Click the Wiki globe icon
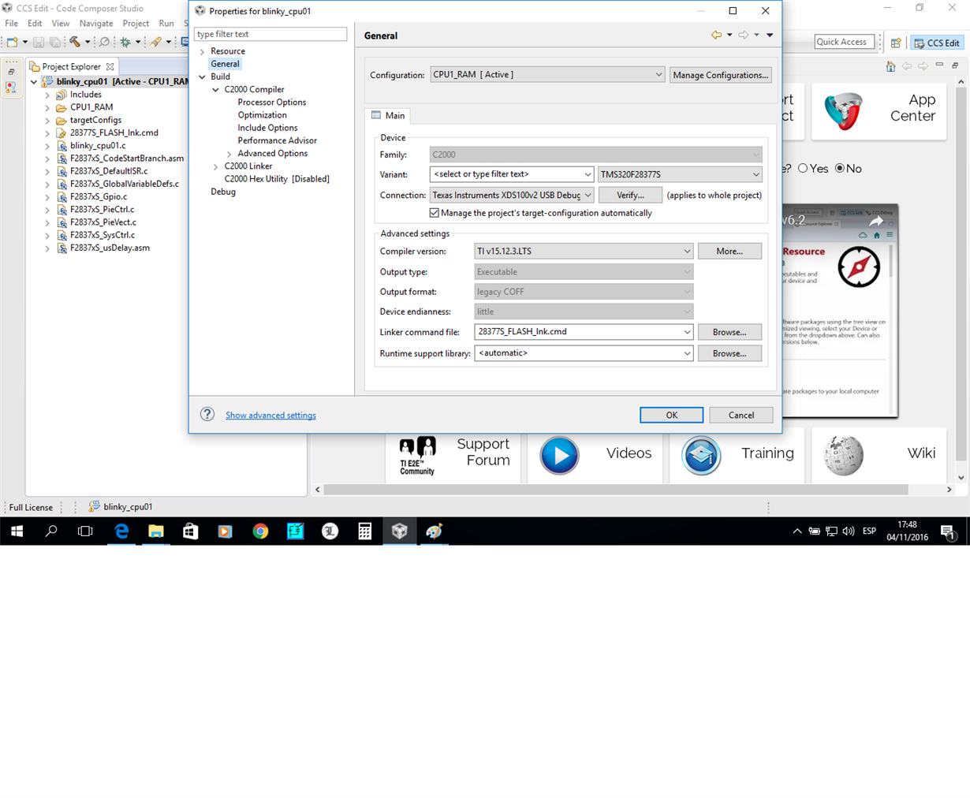 (843, 455)
